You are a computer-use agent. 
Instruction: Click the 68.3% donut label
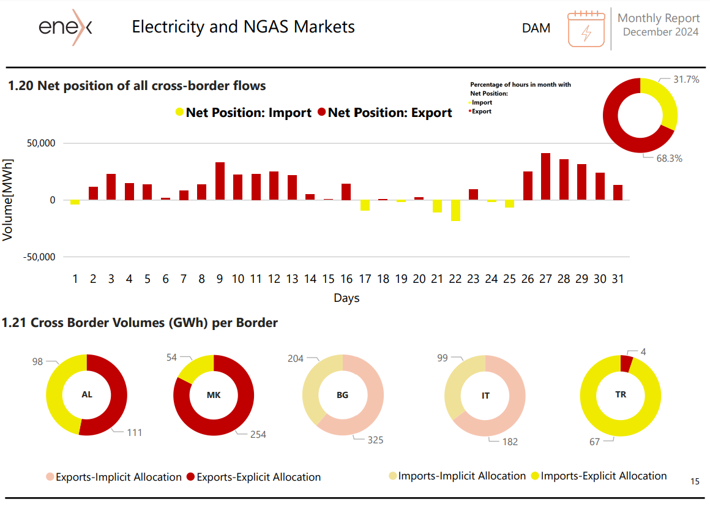click(669, 158)
